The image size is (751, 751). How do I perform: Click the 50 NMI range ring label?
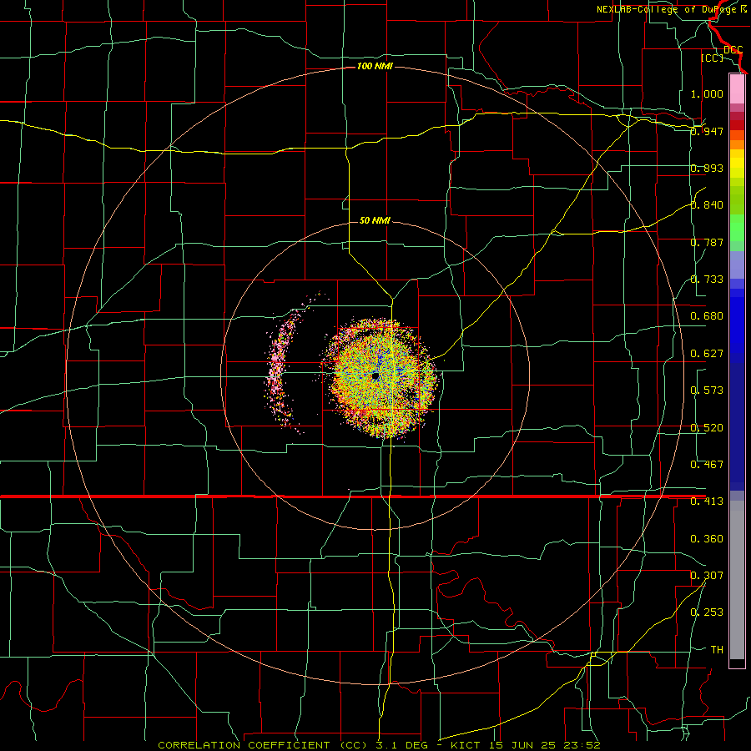[375, 220]
